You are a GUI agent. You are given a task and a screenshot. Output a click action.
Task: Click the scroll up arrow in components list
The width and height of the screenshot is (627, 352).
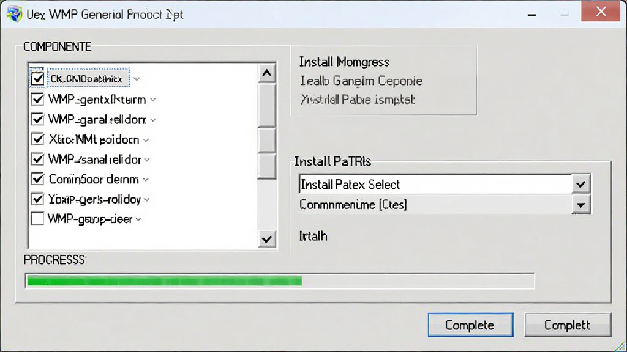pyautogui.click(x=267, y=73)
